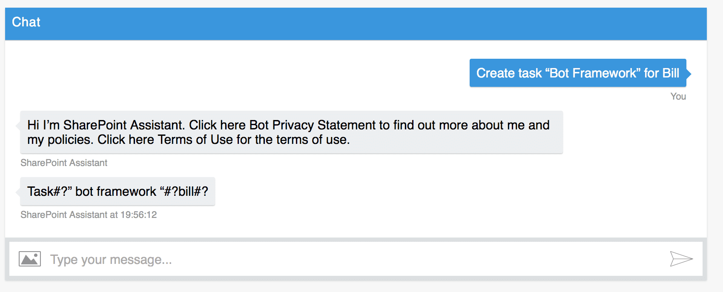Click "for the terms of use" sentence ending
The width and height of the screenshot is (723, 292).
[293, 140]
